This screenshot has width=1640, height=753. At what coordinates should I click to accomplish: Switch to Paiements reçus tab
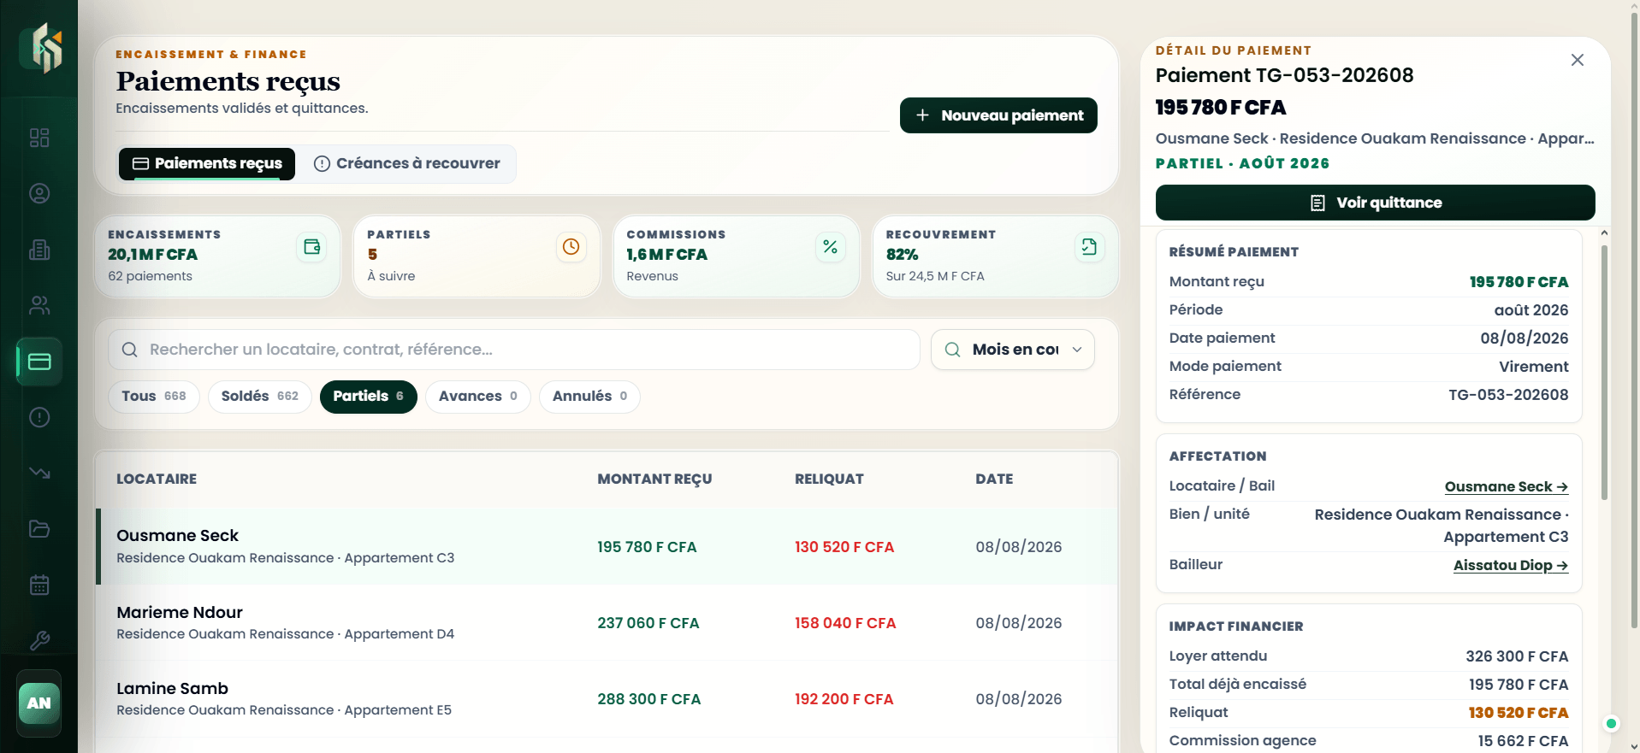[207, 163]
